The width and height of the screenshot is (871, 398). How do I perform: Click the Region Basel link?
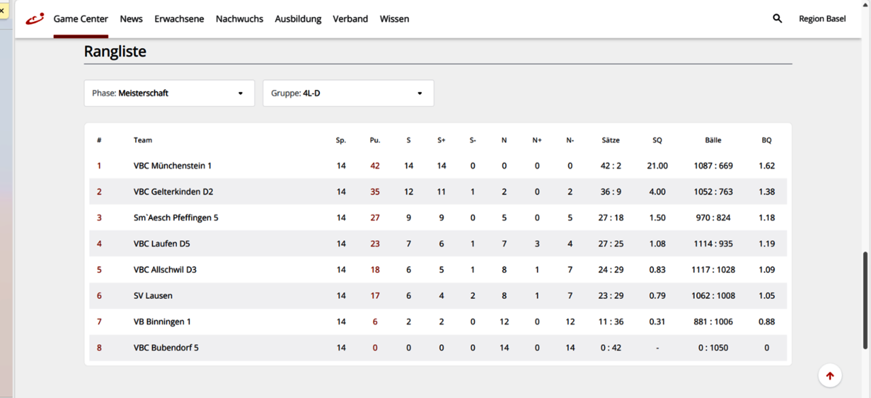coord(822,19)
